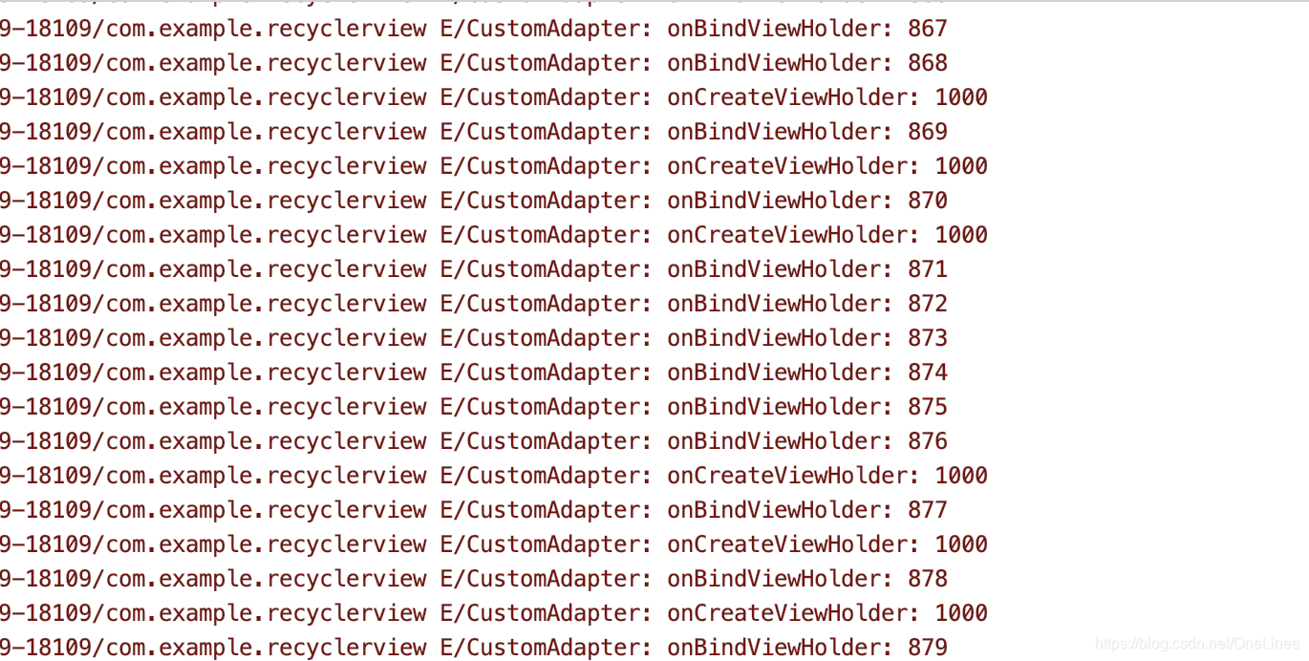Select the onBindViewHolder: 871 entry
The width and height of the screenshot is (1309, 661).
474,269
